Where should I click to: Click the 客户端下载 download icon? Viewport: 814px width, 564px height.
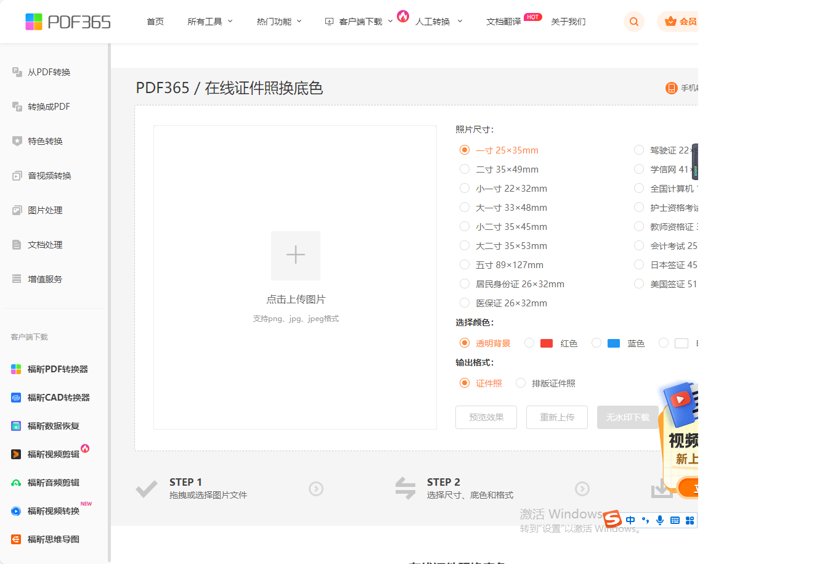point(329,22)
